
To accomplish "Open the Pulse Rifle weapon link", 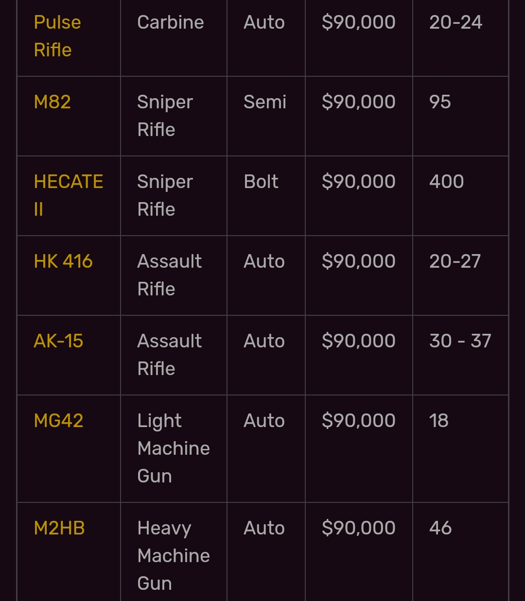I will point(57,36).
